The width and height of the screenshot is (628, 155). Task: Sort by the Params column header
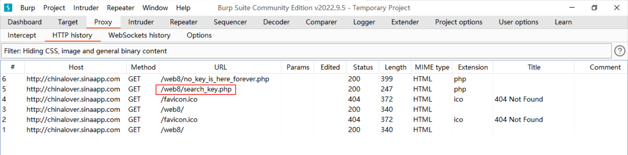(298, 67)
